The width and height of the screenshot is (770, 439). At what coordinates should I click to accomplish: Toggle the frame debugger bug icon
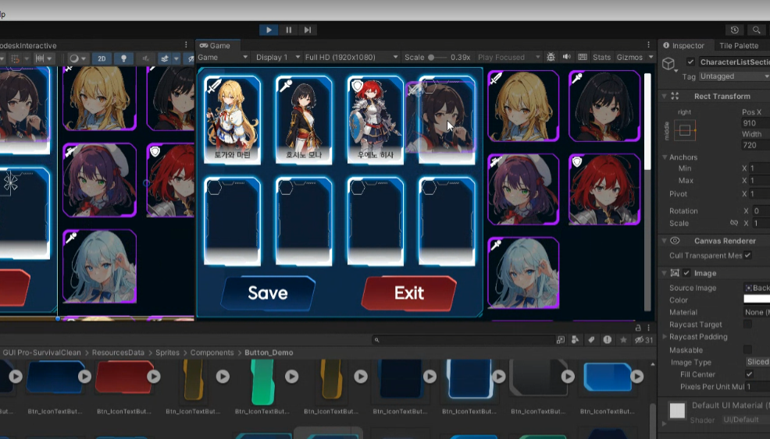551,58
